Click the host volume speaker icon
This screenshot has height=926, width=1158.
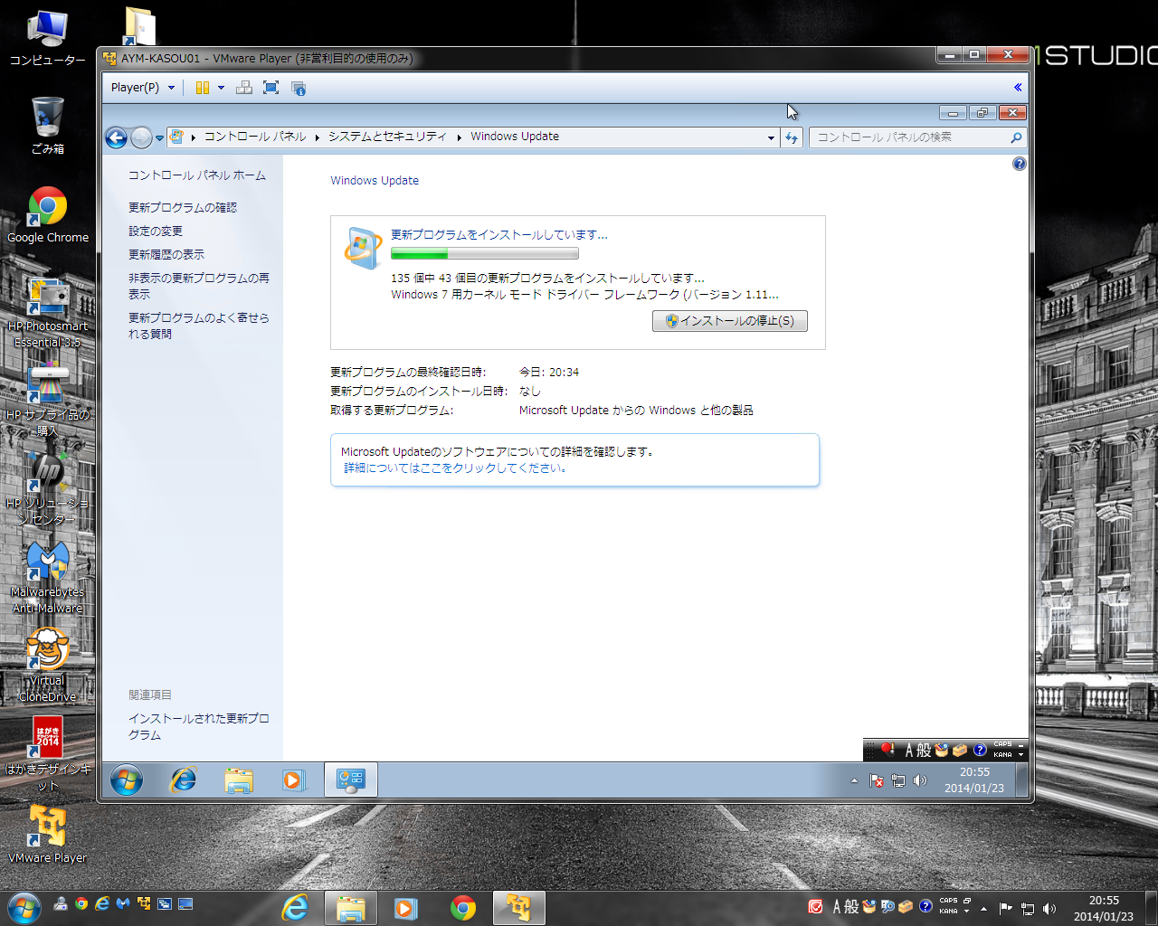(x=1049, y=908)
